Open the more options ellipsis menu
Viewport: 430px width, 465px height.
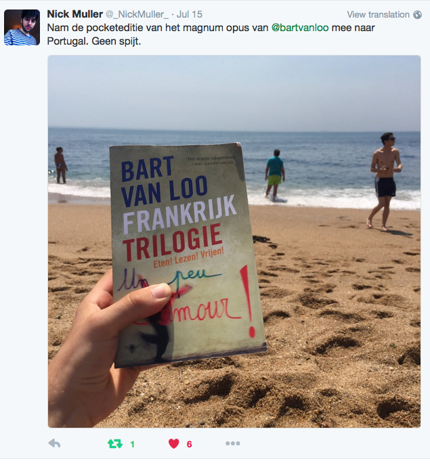(233, 443)
